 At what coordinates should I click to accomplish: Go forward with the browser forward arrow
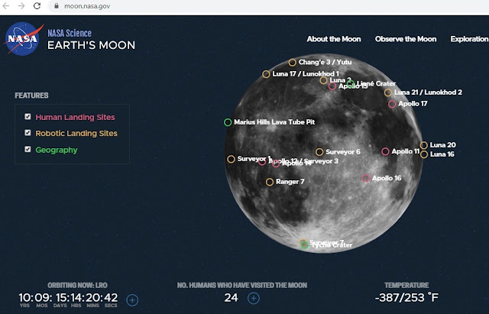click(21, 6)
